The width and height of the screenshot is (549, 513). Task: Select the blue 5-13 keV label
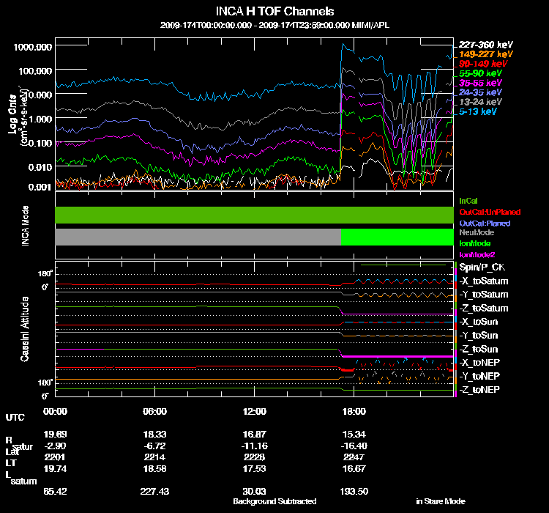click(x=478, y=111)
